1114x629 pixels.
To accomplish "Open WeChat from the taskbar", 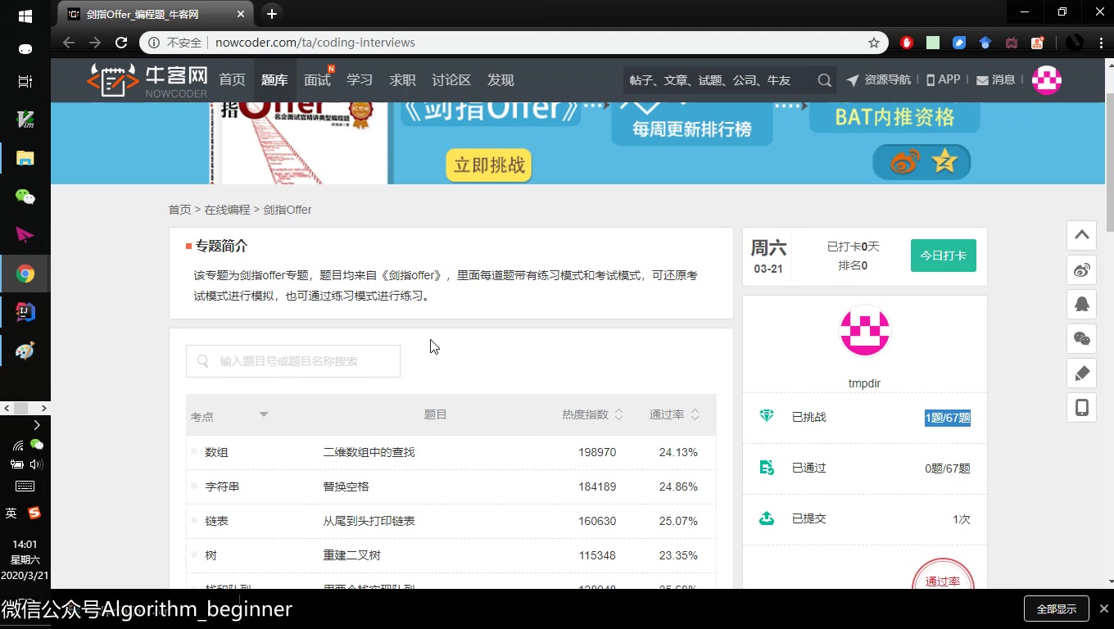I will pyautogui.click(x=25, y=197).
